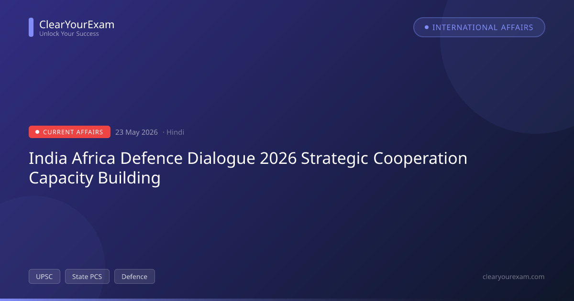
Task: Click the Capacity Building line of the headline
Action: 95,178
